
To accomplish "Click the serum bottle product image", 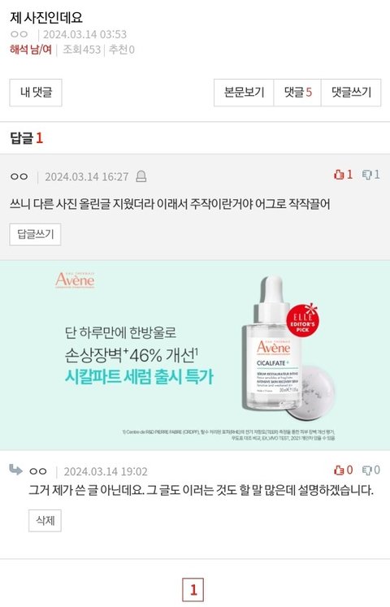I will (x=273, y=343).
